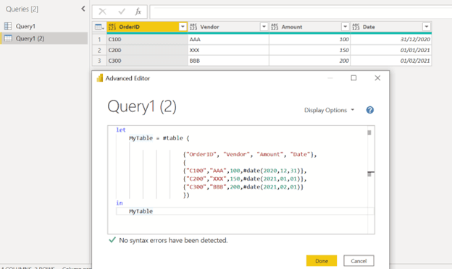Screen dimensions: 452x269
Task: Click the code line containing "C200"
Action: [x=245, y=179]
